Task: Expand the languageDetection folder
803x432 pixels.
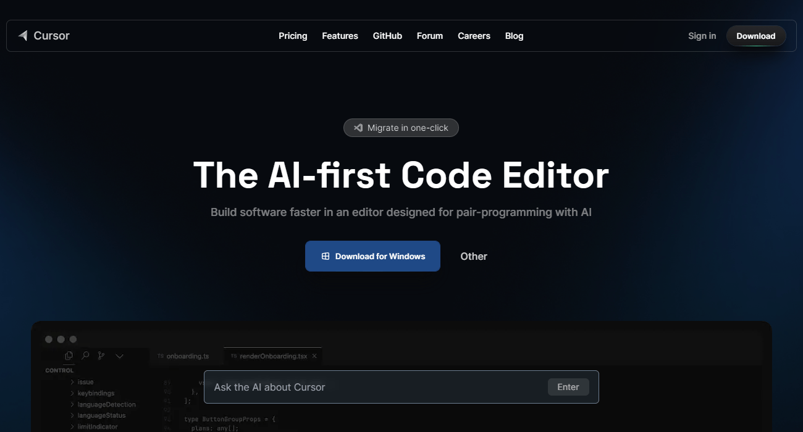Action: point(72,404)
